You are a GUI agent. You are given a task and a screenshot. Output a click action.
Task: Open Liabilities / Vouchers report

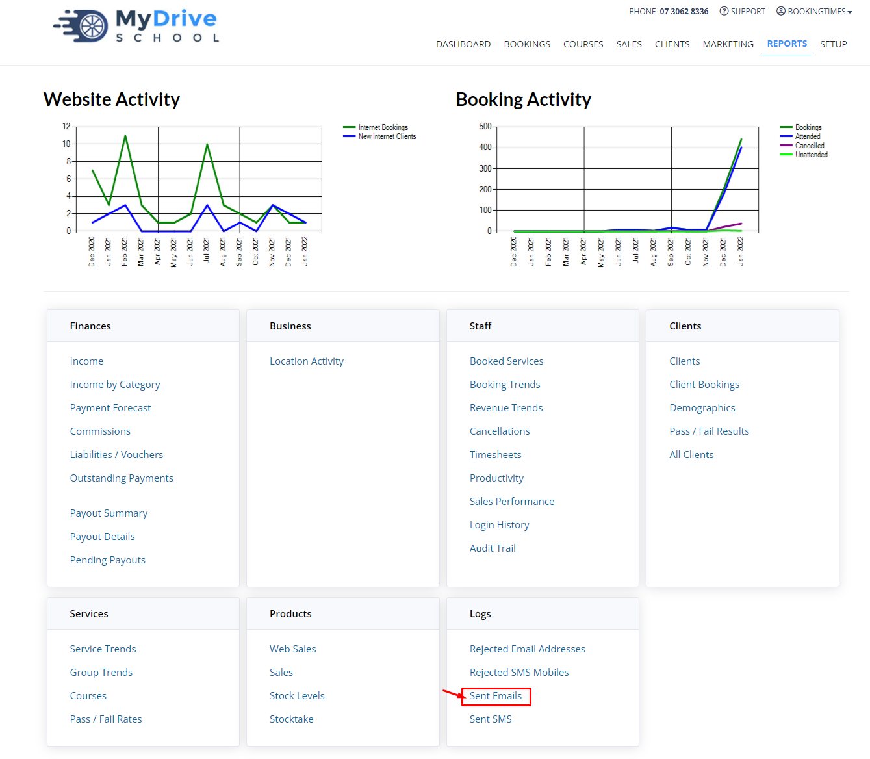pyautogui.click(x=116, y=454)
